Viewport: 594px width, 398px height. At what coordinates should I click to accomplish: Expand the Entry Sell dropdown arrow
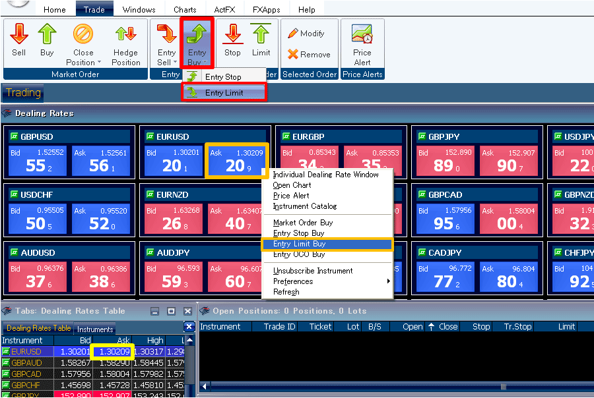click(175, 62)
